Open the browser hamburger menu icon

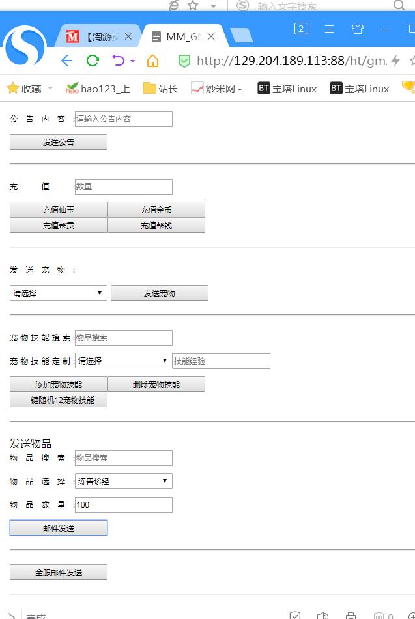tap(330, 29)
